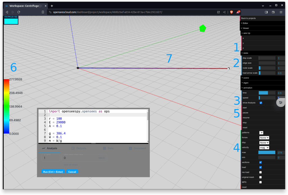This screenshot has width=288, height=195.
Task: Switch to the Outputs tab
Action: point(79,148)
